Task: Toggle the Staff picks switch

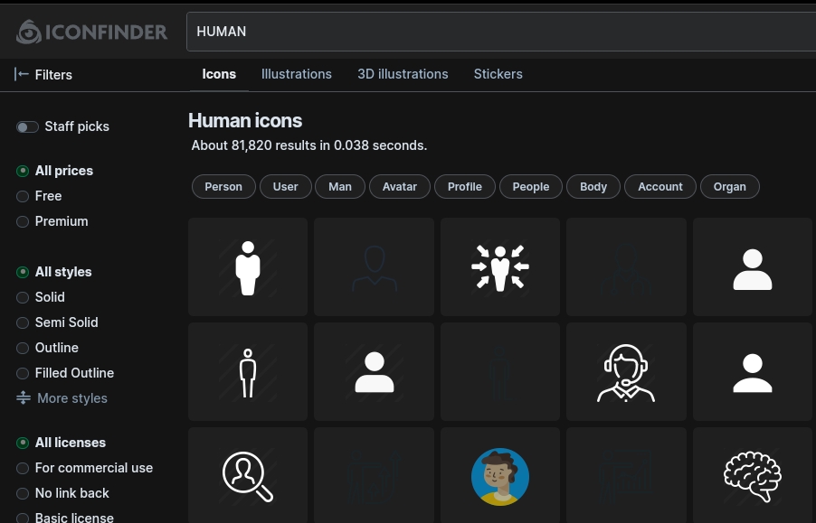Action: (x=27, y=126)
